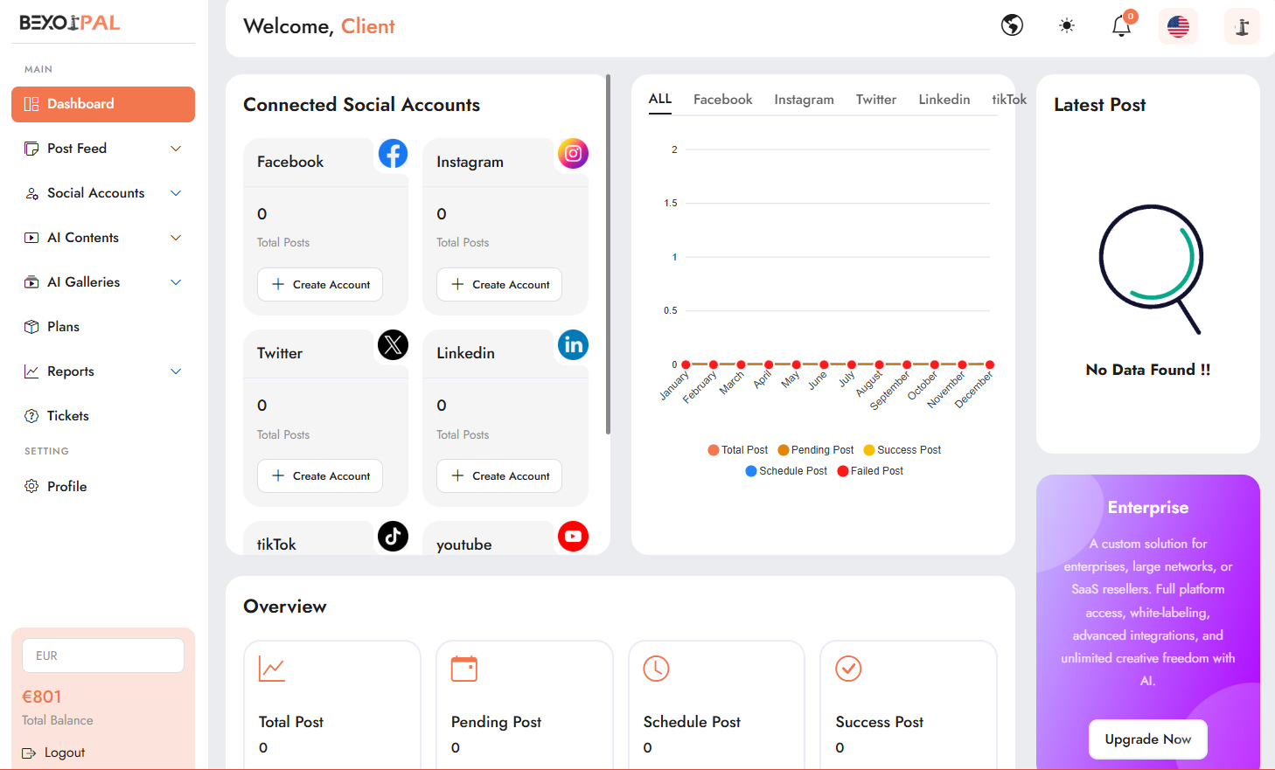1275x770 pixels.
Task: Click the Twitter X logo icon
Action: pyautogui.click(x=393, y=345)
